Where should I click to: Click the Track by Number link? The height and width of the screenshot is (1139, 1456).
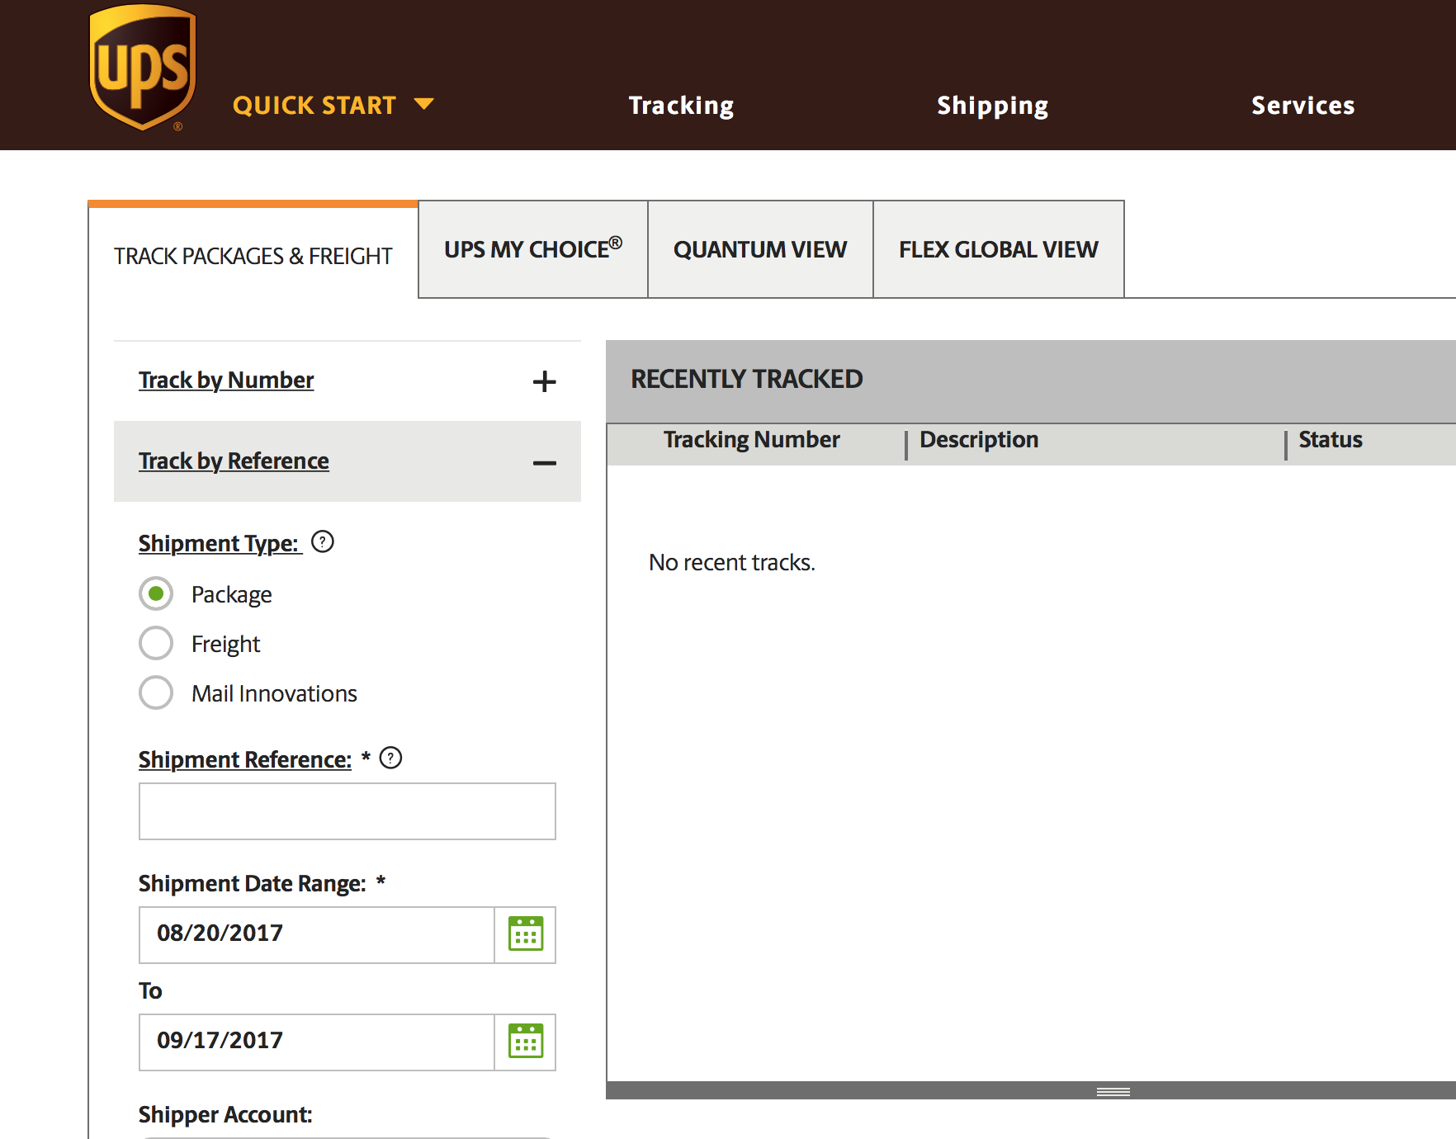[226, 380]
